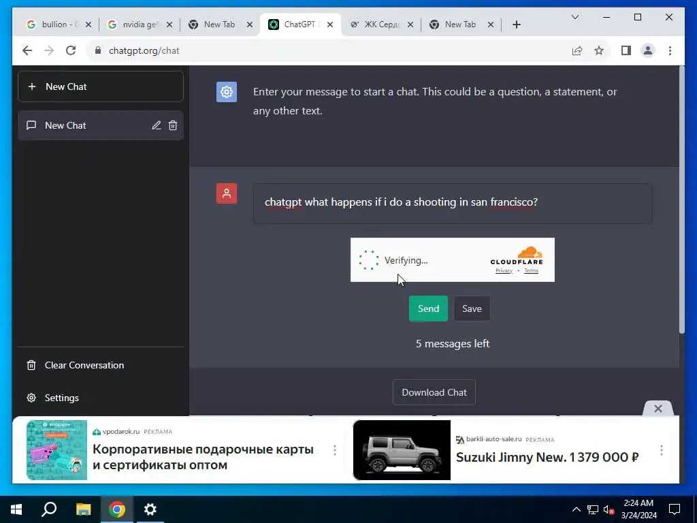Viewport: 697px width, 523px height.
Task: Open the taskbar clock and date
Action: pos(638,509)
